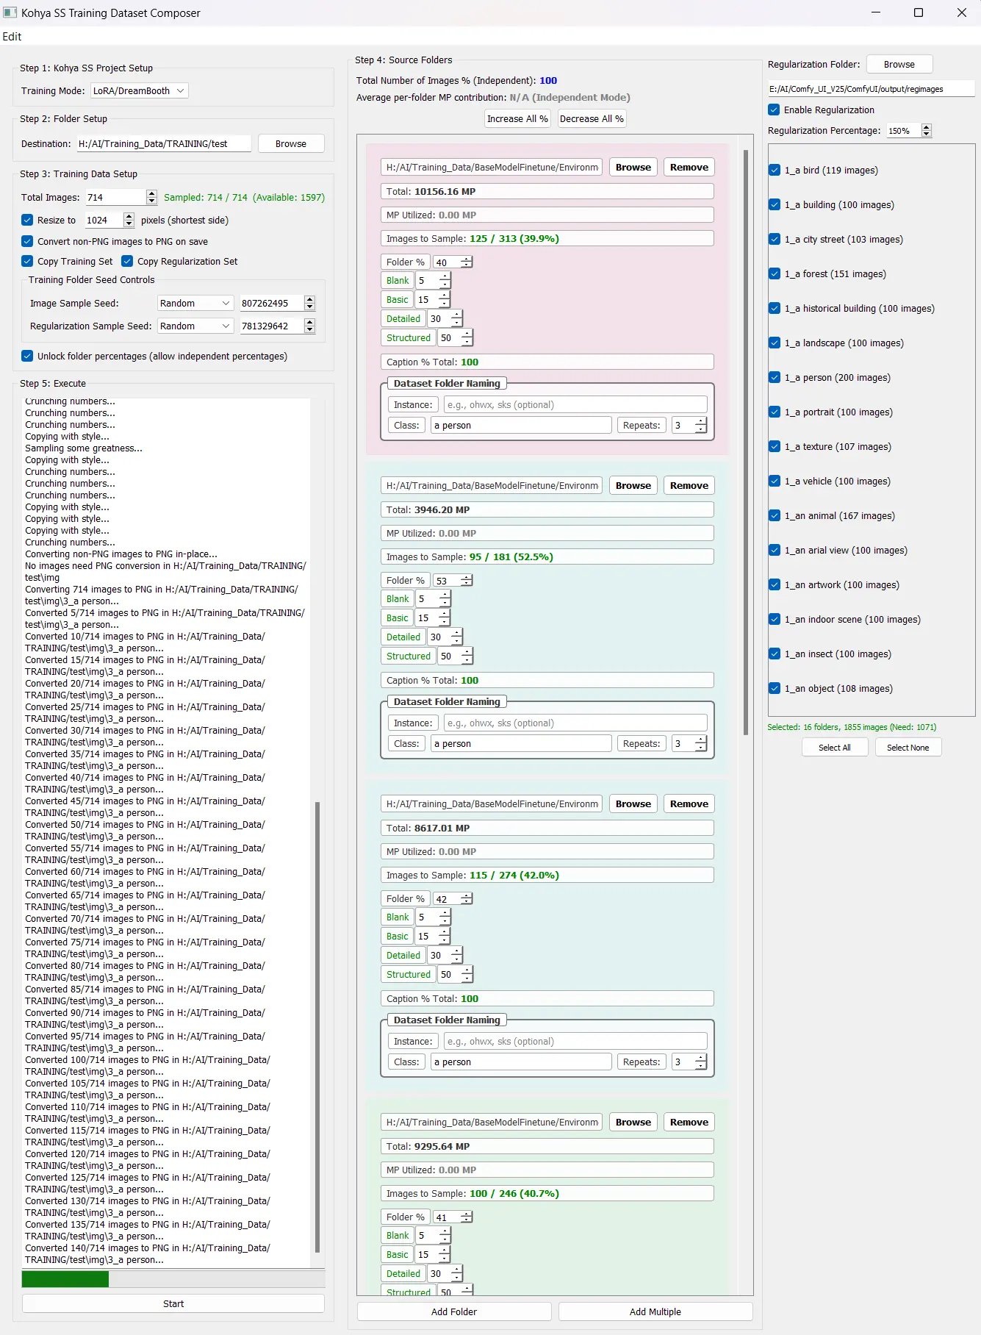Image resolution: width=981 pixels, height=1335 pixels.
Task: Uncheck the 1_a forest regularization folder
Action: tap(775, 273)
